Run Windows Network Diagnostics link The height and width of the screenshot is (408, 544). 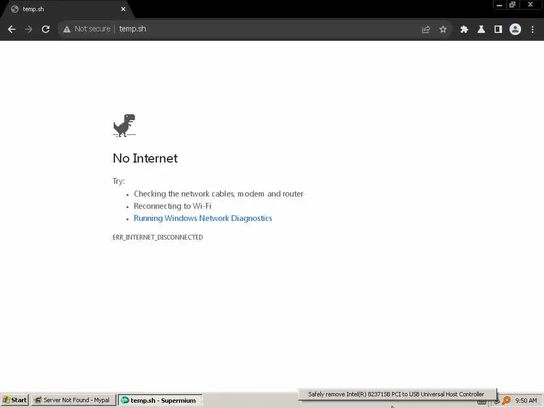(x=203, y=218)
